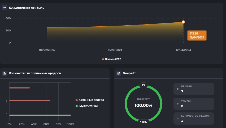Click the 100% badge on winrate ring

pos(144,122)
